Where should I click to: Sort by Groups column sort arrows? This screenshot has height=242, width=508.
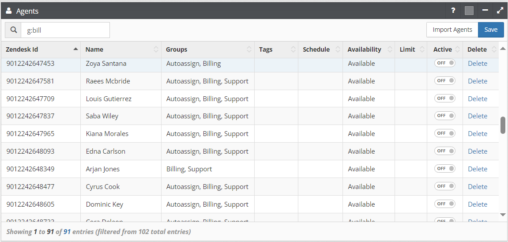249,49
